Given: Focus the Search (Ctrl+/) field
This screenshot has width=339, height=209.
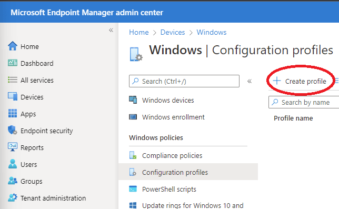Looking at the screenshot, I should coord(184,81).
